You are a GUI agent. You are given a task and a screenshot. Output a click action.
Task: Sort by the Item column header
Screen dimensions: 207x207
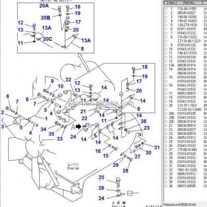172,3
